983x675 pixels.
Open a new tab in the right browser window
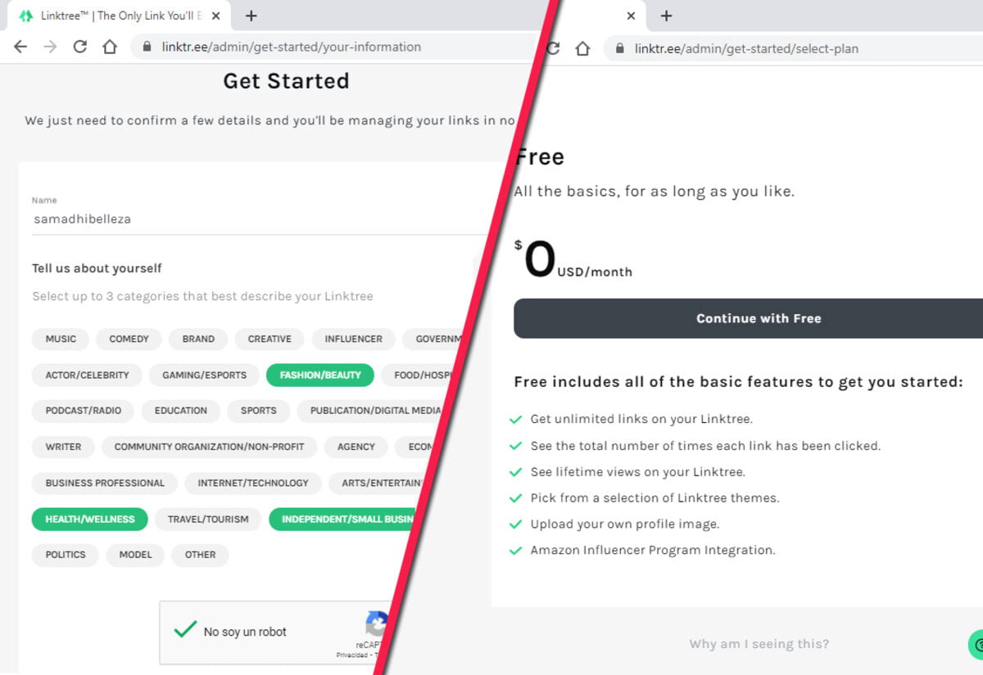[666, 16]
